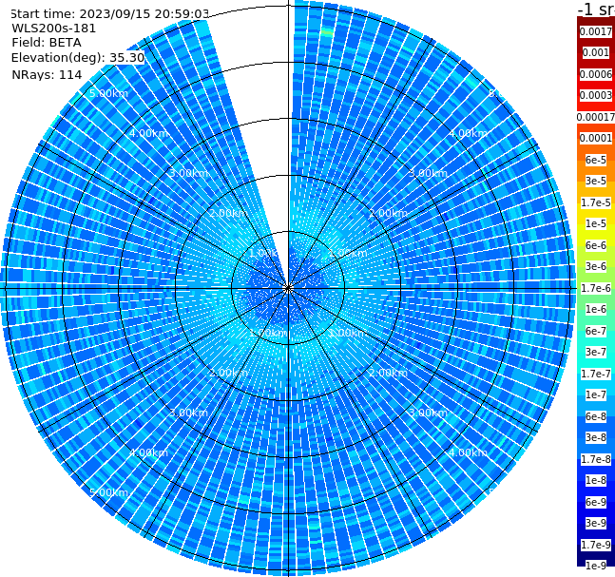
Task: Select the 1.7e-8 colorbar value
Action: 596,459
